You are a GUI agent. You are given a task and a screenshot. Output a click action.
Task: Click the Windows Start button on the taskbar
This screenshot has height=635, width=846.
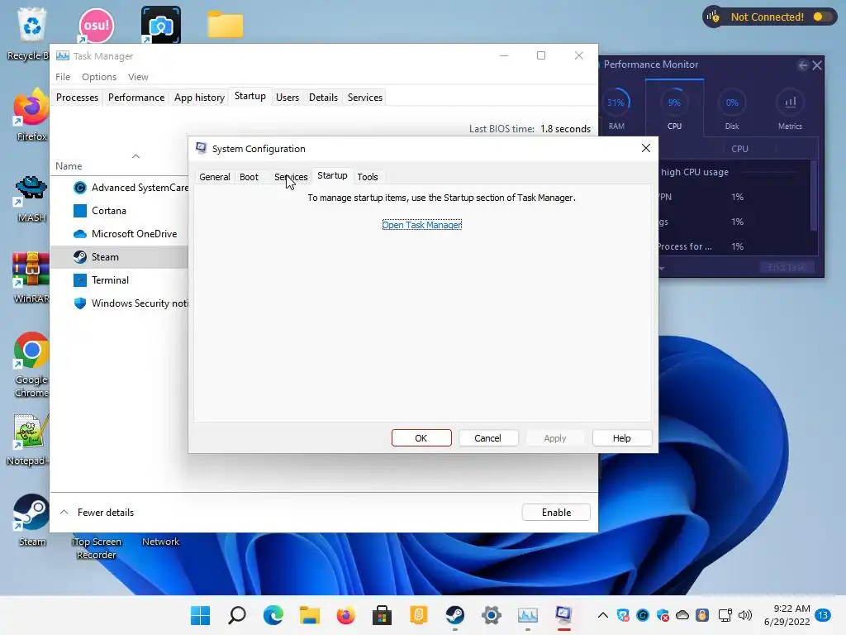[x=200, y=615]
